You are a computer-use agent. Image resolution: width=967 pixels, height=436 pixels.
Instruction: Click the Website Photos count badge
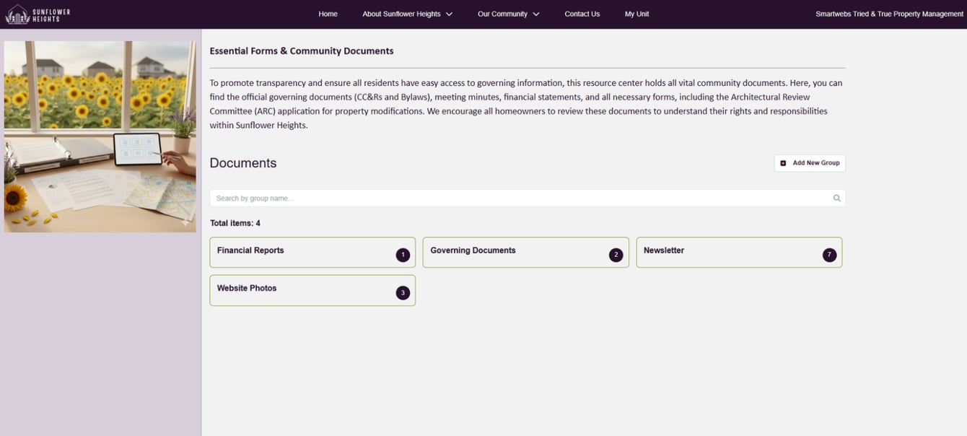pyautogui.click(x=403, y=292)
